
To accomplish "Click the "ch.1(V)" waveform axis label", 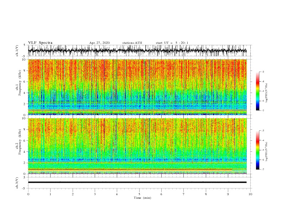I will click(x=17, y=51).
